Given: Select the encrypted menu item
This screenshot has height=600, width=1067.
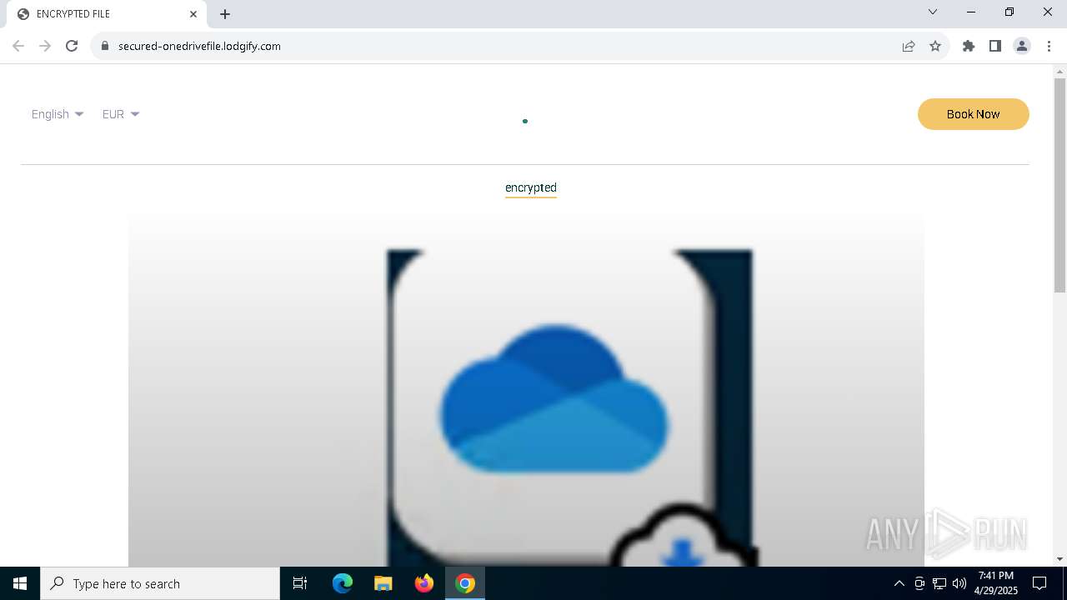Looking at the screenshot, I should [531, 187].
